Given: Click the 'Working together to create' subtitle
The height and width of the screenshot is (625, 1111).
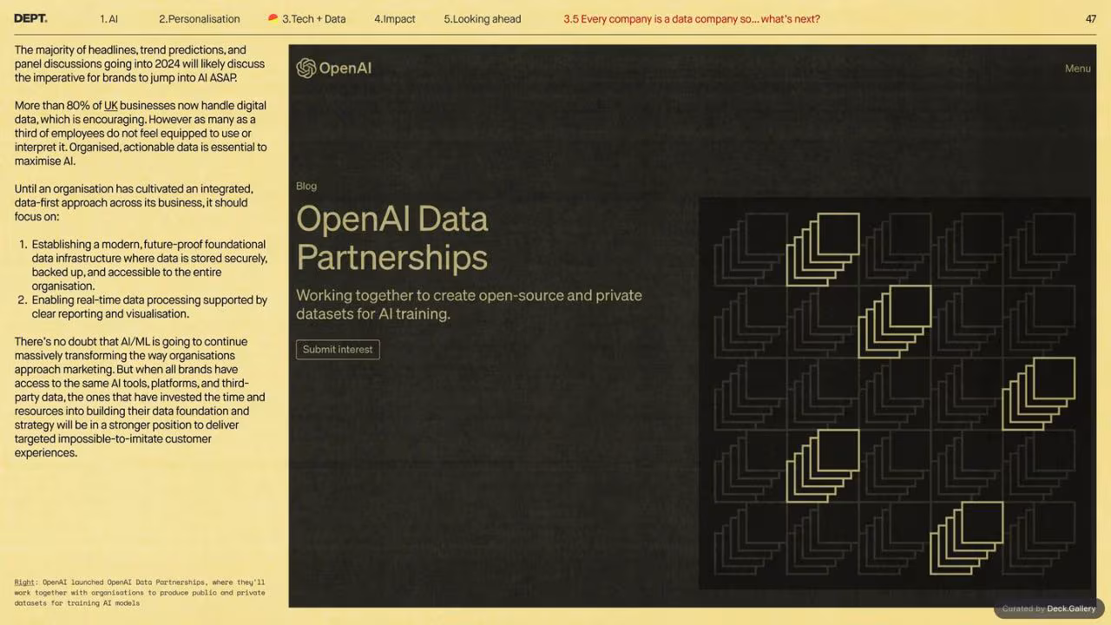Looking at the screenshot, I should (469, 304).
